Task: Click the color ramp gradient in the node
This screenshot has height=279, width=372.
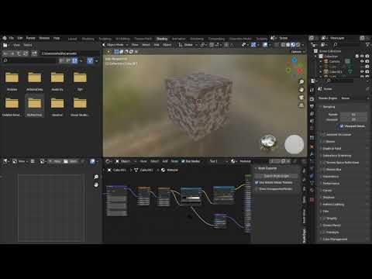Action: [x=191, y=198]
